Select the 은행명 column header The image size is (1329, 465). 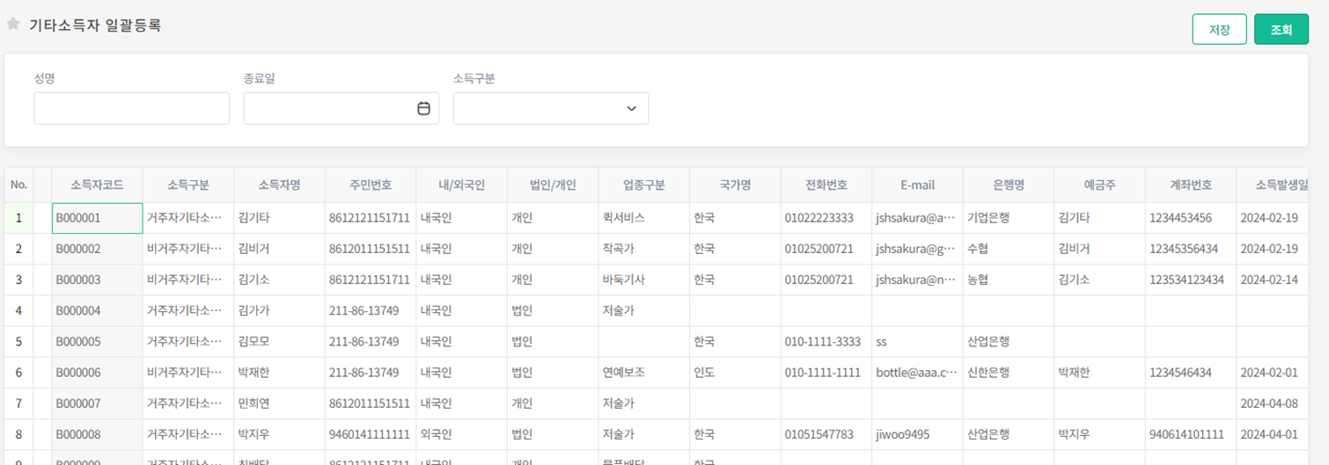click(x=1008, y=185)
